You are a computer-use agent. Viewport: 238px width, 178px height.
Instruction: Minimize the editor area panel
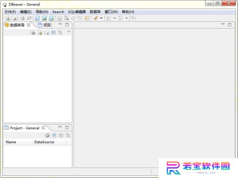coord(223,24)
